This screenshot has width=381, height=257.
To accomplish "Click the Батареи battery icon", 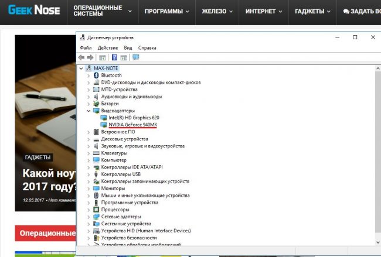I will pyautogui.click(x=96, y=104).
